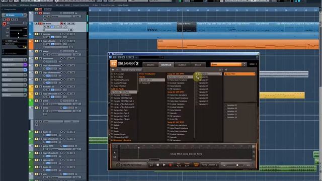Image resolution: width=322 pixels, height=181 pixels.
Task: Toggle Follow Host in EZdrummer
Action: 196,164
